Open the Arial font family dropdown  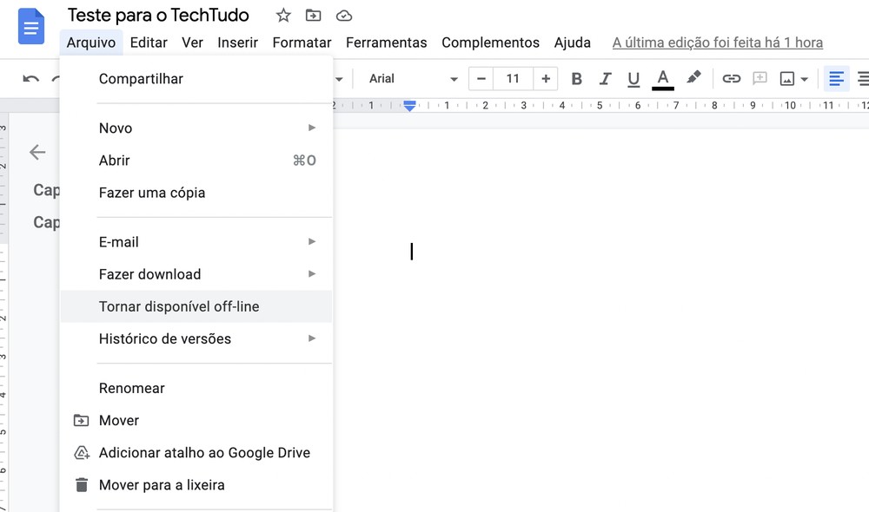point(408,78)
